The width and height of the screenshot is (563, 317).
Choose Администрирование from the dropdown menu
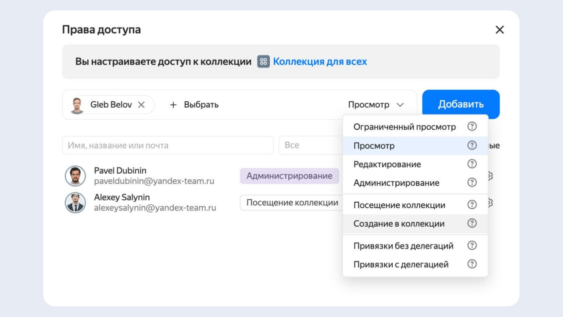point(415,183)
